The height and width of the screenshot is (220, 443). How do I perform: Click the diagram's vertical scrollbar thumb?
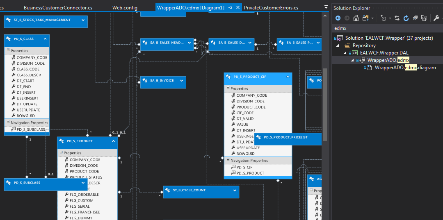pos(326,102)
